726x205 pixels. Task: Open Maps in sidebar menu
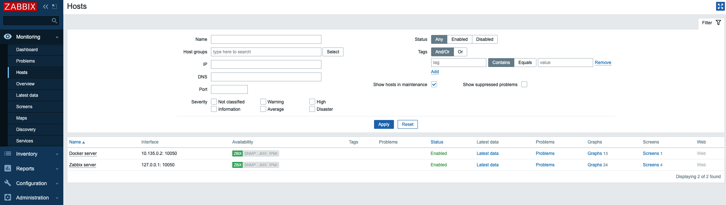(35, 118)
